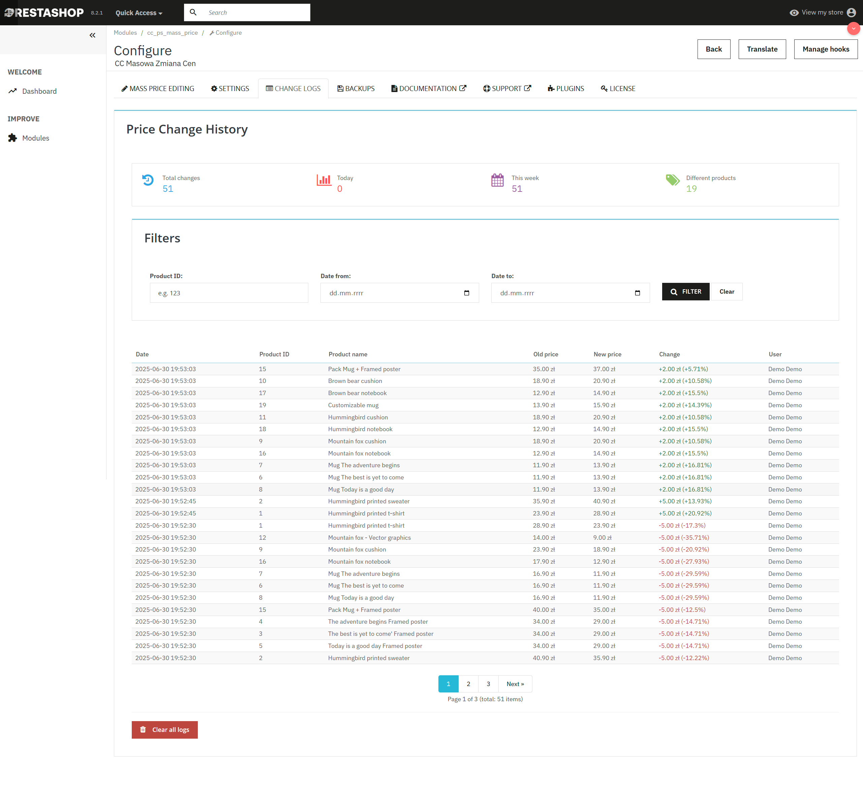Image resolution: width=863 pixels, height=799 pixels.
Task: Open calendar picker in Date to field
Action: 637,293
